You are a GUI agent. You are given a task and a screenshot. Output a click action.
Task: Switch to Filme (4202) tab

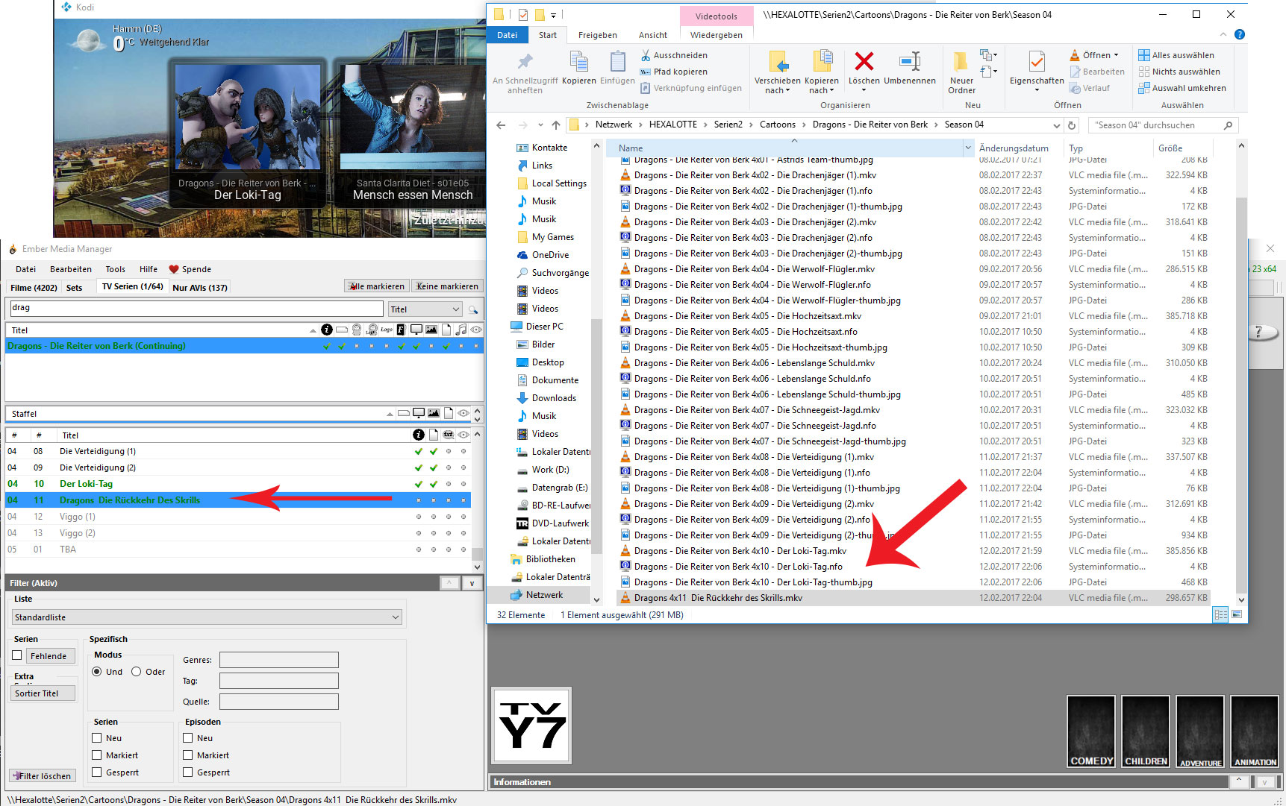pyautogui.click(x=34, y=287)
